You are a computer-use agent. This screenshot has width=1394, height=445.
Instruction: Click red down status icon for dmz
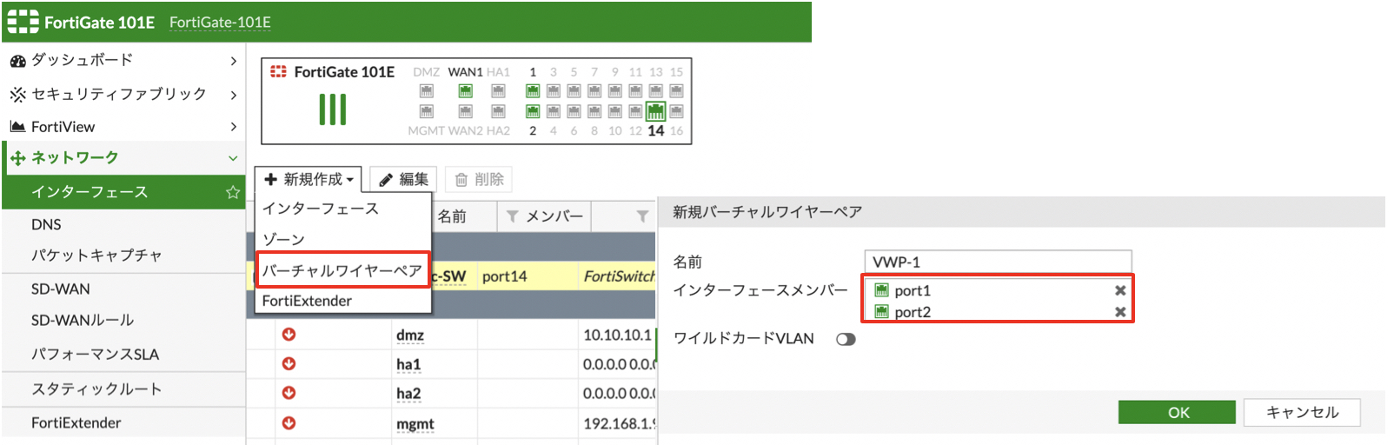pos(289,335)
